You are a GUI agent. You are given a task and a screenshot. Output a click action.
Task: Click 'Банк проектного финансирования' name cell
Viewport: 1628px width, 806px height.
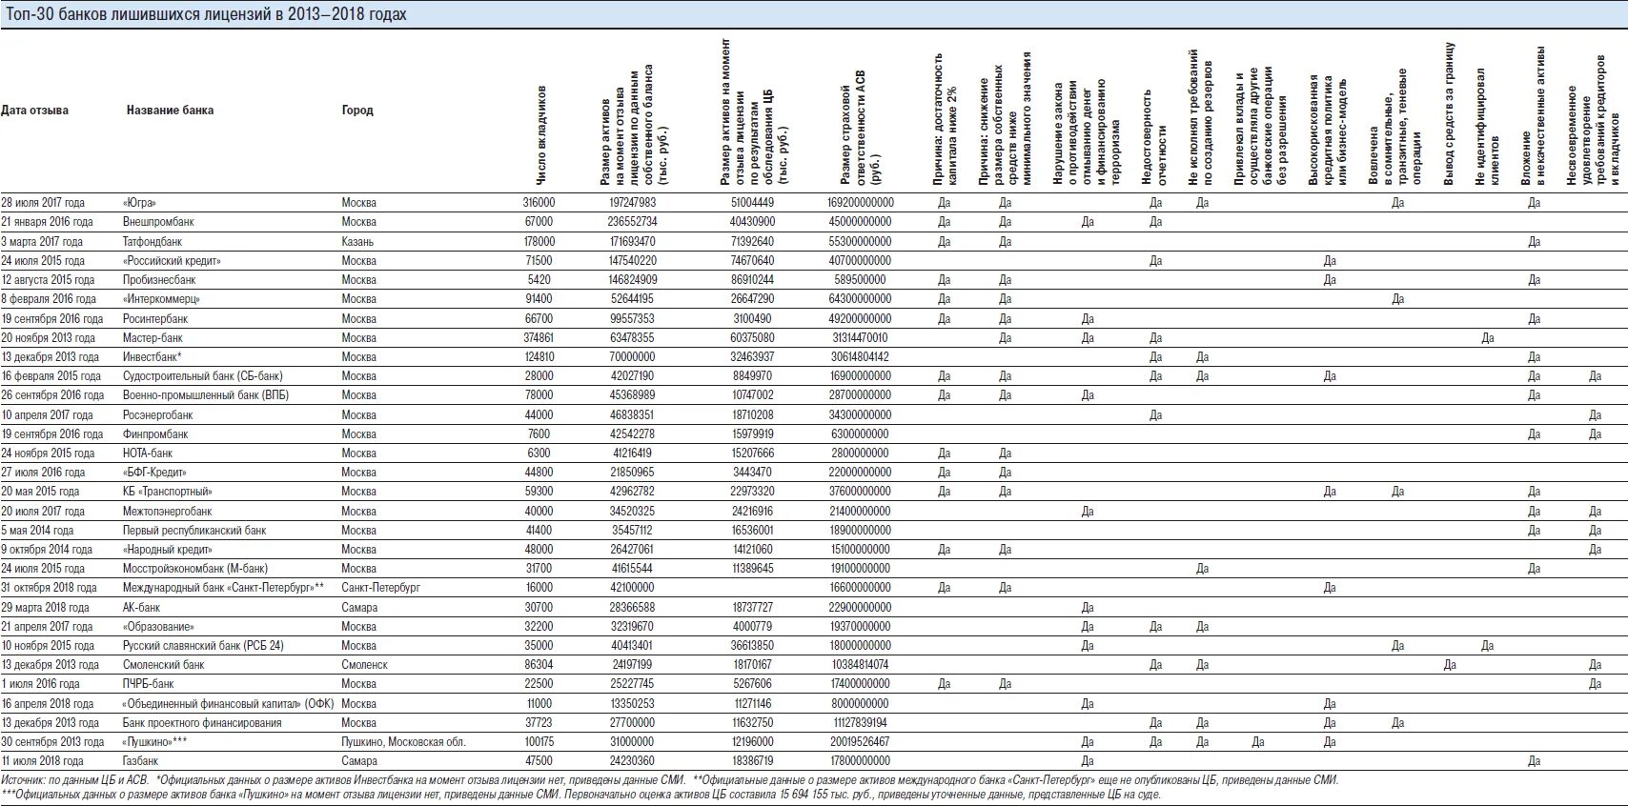(x=203, y=723)
